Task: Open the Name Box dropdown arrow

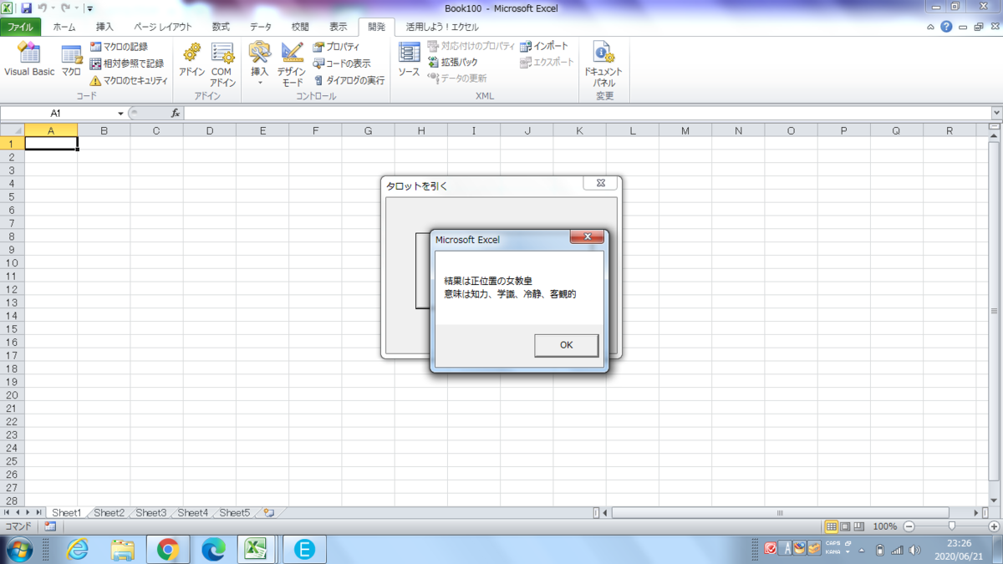Action: coord(120,113)
